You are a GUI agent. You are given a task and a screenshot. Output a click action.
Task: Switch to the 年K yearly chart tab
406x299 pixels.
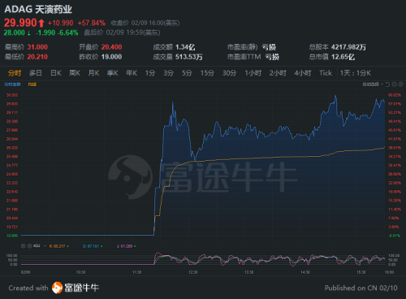[x=132, y=73]
